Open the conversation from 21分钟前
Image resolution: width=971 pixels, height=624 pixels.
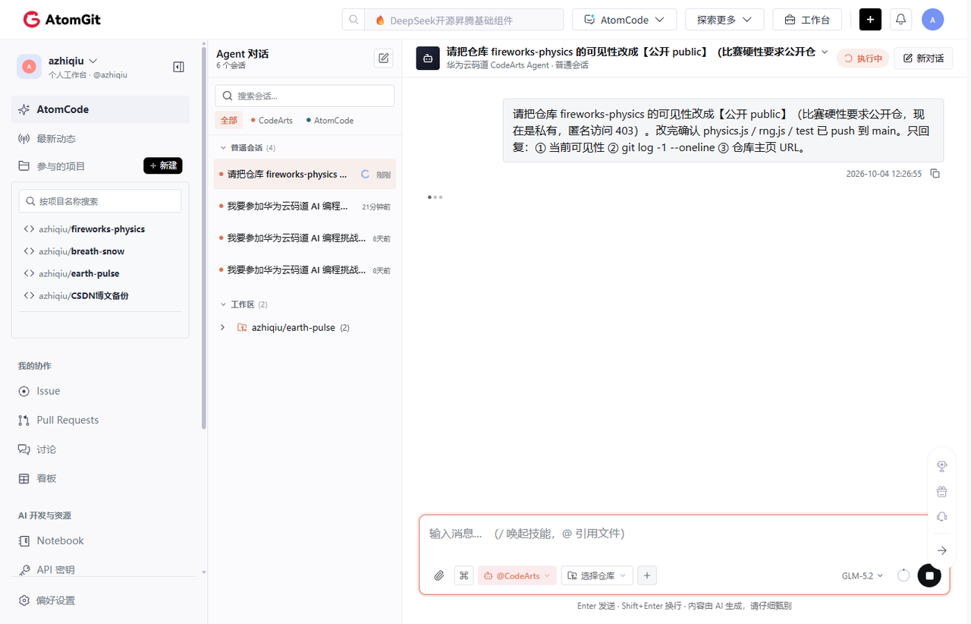(x=304, y=206)
